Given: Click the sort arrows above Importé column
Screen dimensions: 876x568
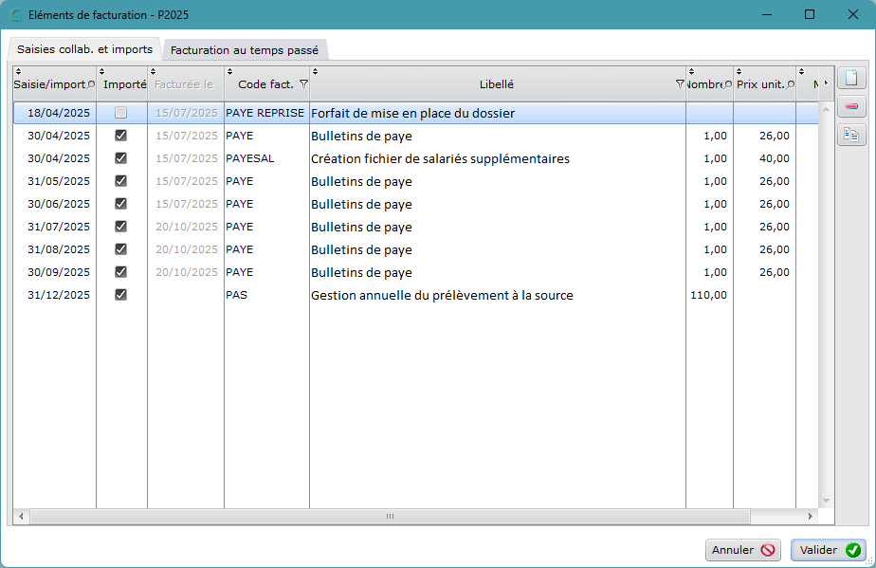Looking at the screenshot, I should point(101,71).
